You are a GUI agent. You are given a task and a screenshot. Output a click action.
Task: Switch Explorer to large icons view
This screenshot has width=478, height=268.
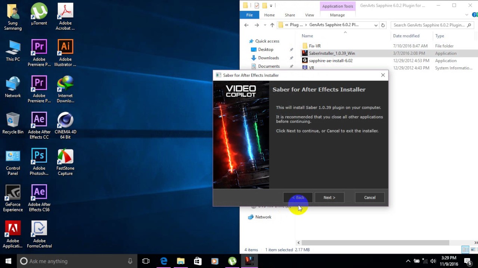(x=474, y=249)
